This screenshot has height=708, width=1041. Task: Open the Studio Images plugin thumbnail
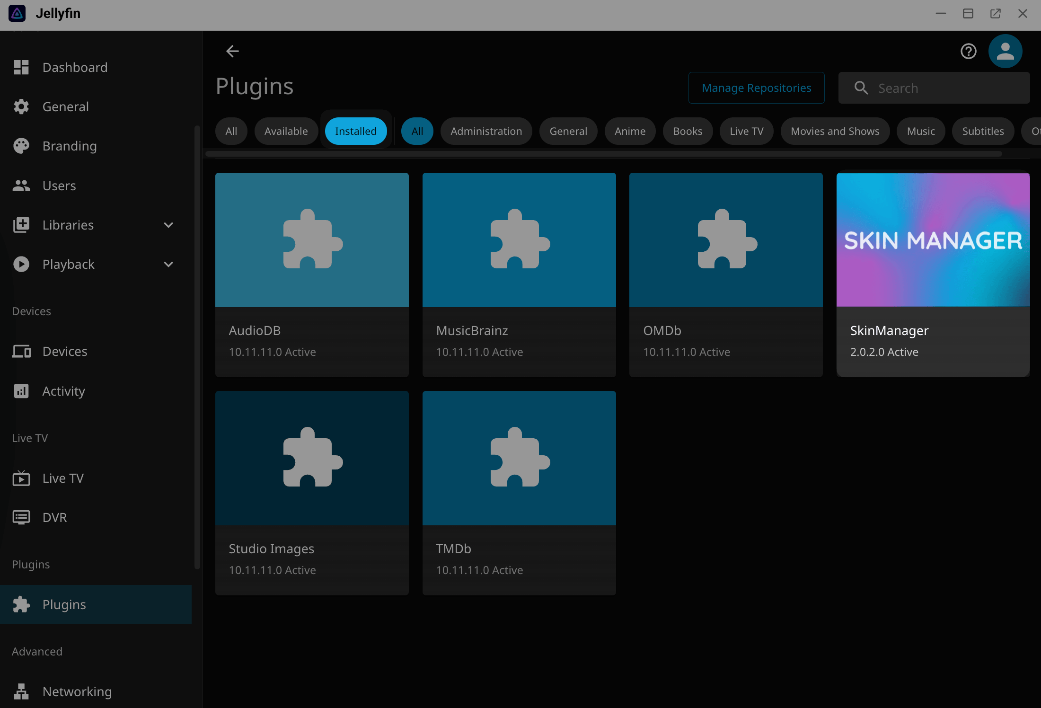(x=312, y=458)
